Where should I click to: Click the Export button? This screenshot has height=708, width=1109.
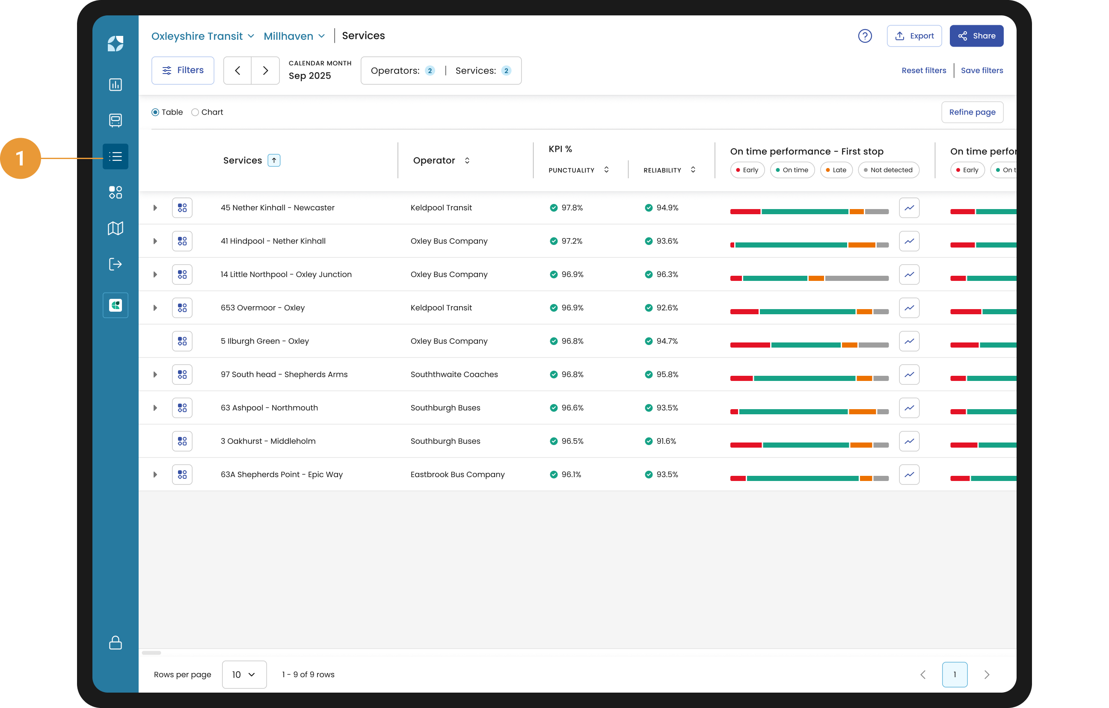pyautogui.click(x=914, y=36)
